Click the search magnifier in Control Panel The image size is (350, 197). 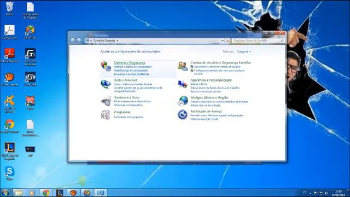[x=282, y=40]
